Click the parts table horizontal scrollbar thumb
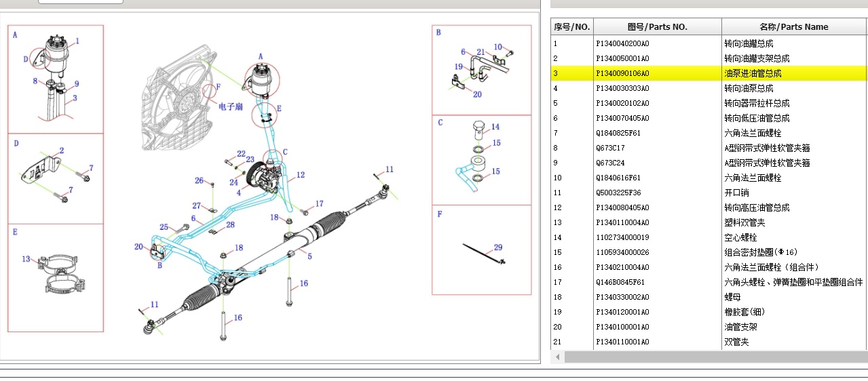Viewport: 868px width, 381px height. pyautogui.click(x=716, y=357)
